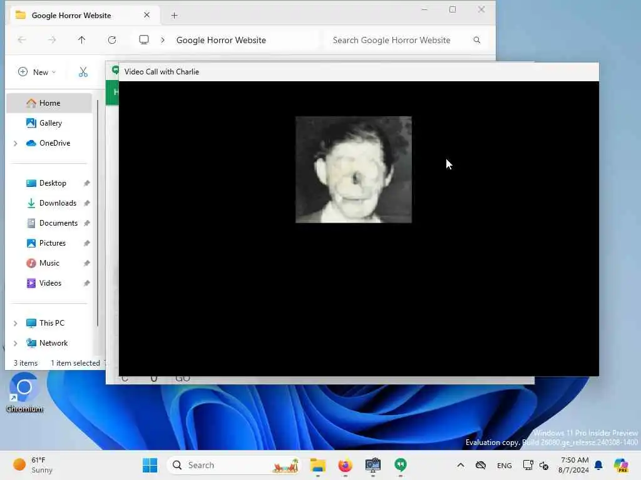Click the '3 items' status bar text

click(25, 363)
